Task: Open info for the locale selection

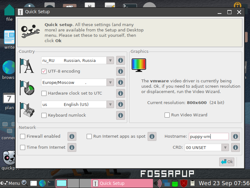Action: pyautogui.click(x=121, y=60)
